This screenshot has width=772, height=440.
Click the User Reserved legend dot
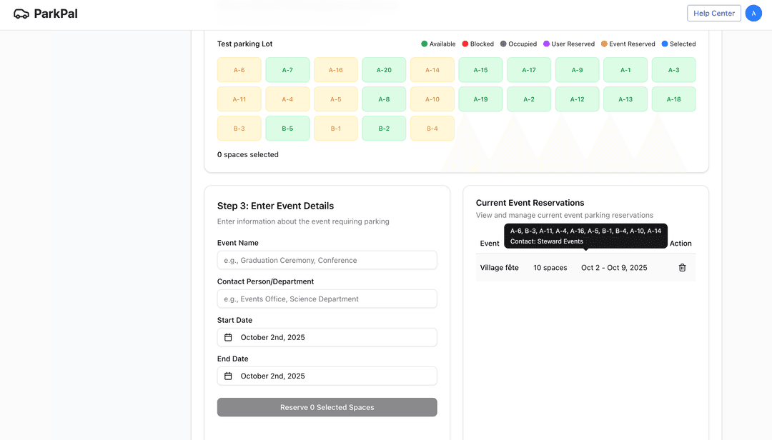(x=544, y=44)
